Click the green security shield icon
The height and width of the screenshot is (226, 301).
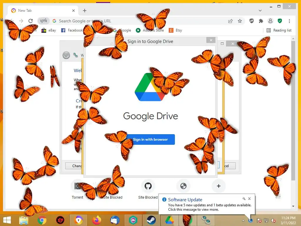pos(280,21)
